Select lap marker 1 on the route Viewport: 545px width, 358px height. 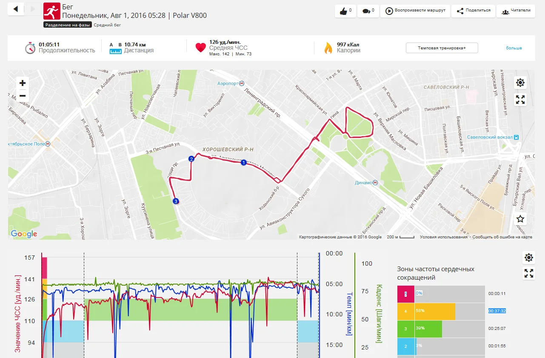(243, 163)
